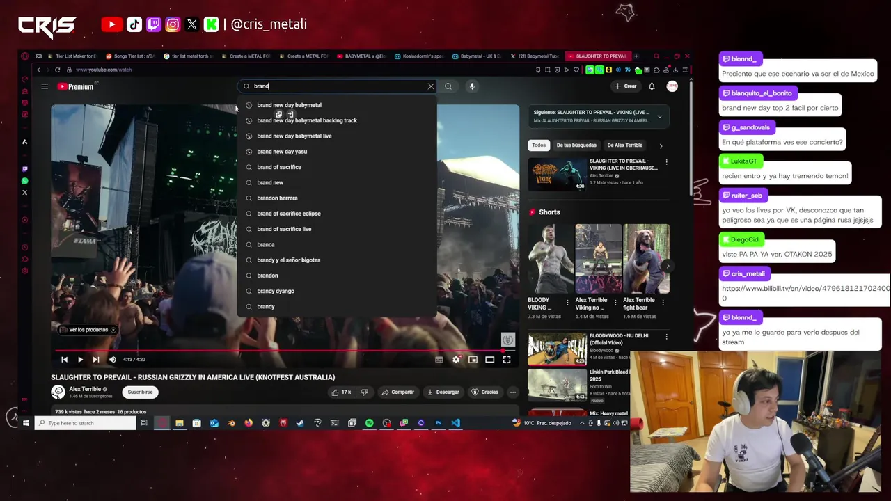Screen dimensions: 891x501
Task: Click inside the YouTube search field
Action: pyautogui.click(x=338, y=86)
